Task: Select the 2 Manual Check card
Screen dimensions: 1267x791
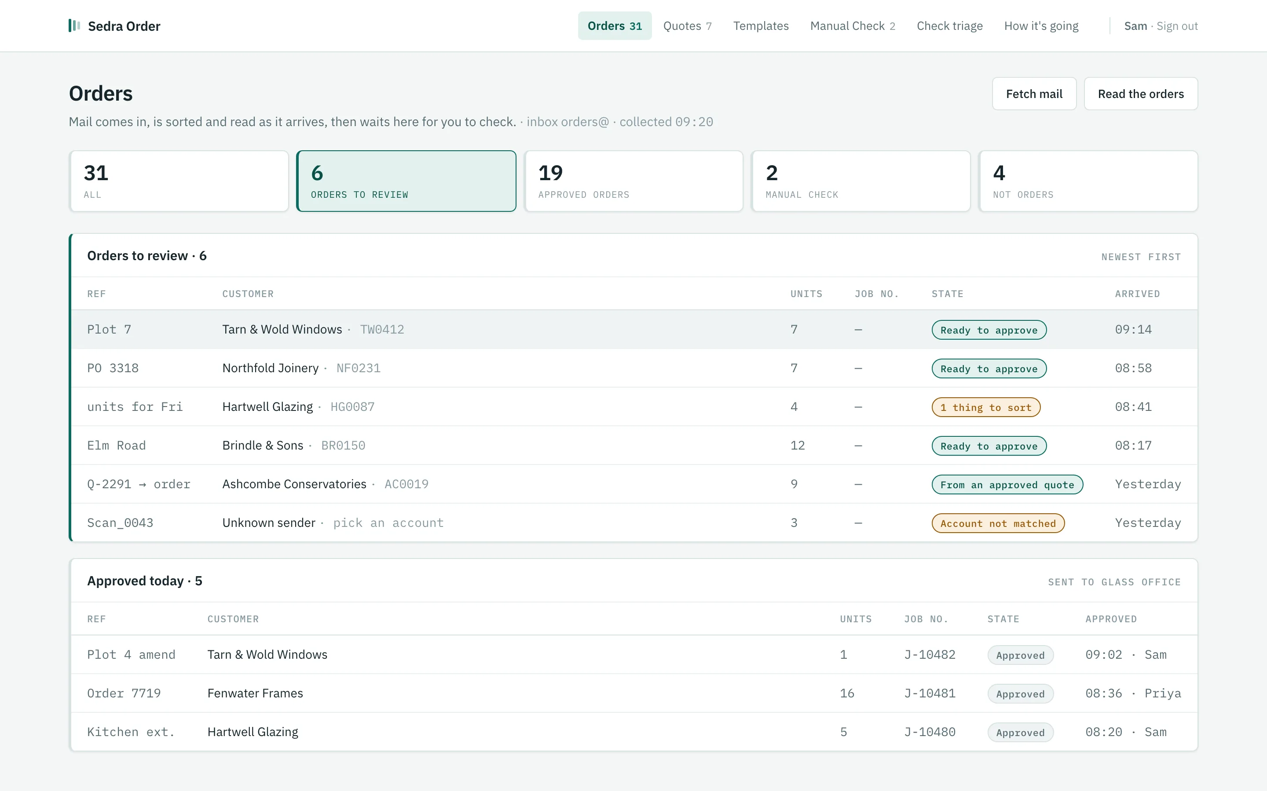Action: pos(861,181)
